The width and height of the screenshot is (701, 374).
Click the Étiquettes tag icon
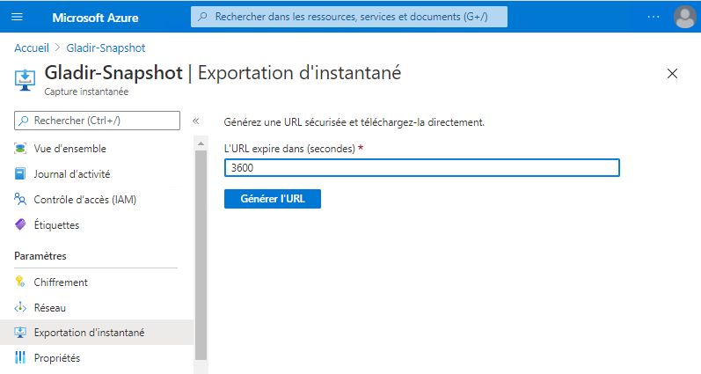(20, 225)
